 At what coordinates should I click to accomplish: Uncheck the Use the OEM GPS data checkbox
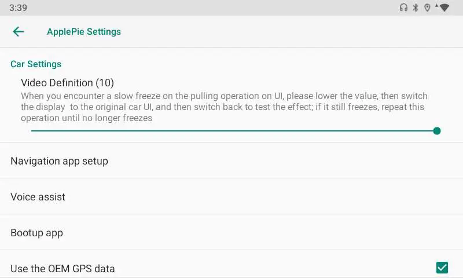[x=442, y=268]
